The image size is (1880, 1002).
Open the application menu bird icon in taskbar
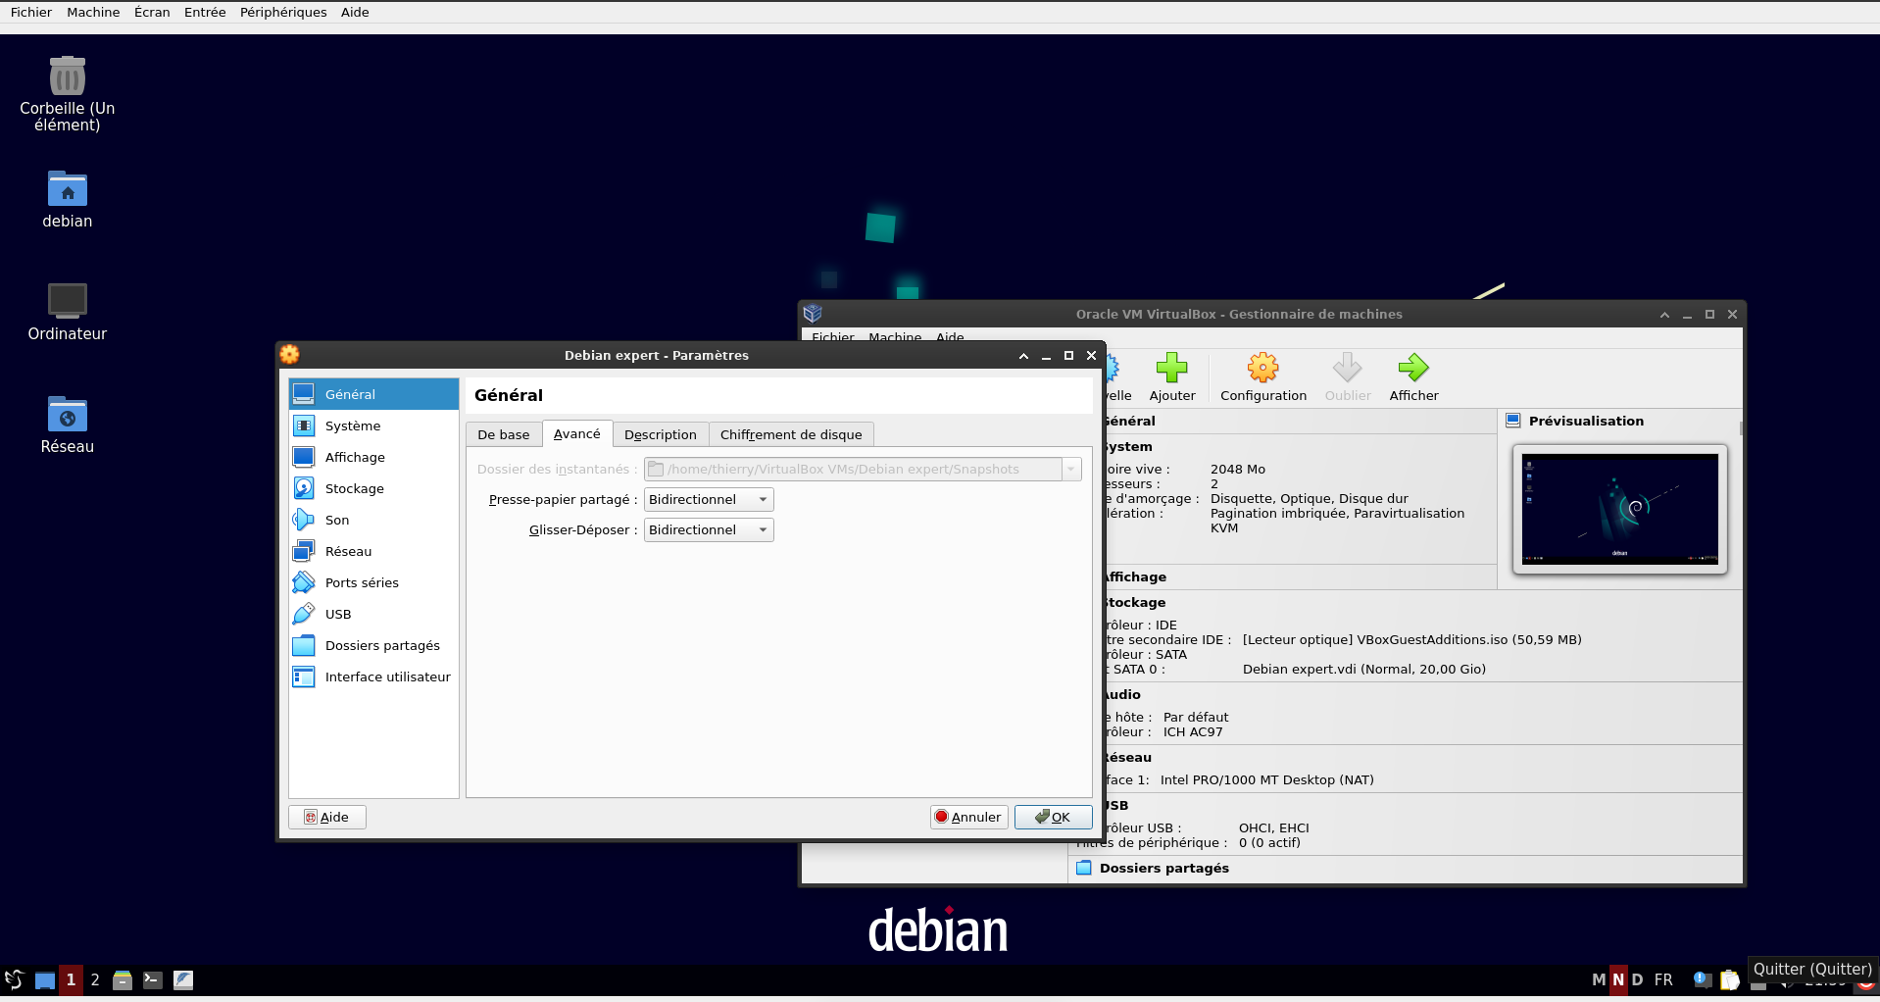point(14,979)
